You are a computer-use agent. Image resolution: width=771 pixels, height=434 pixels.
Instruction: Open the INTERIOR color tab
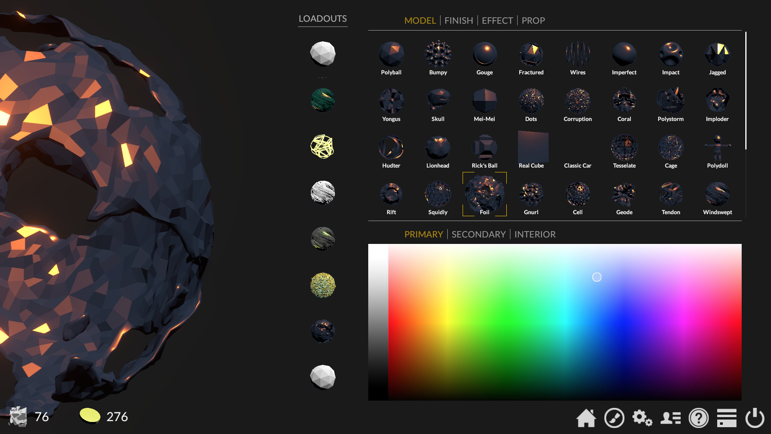point(535,234)
